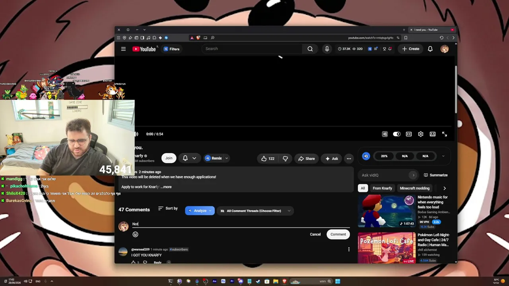The height and width of the screenshot is (286, 509).
Task: Open Steam from the taskbar
Action: click(x=258, y=281)
